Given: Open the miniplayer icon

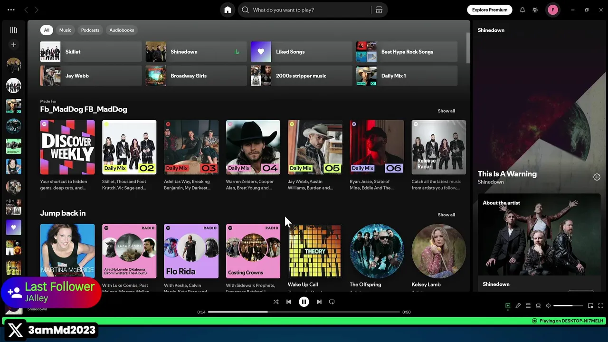Looking at the screenshot, I should pos(590,306).
